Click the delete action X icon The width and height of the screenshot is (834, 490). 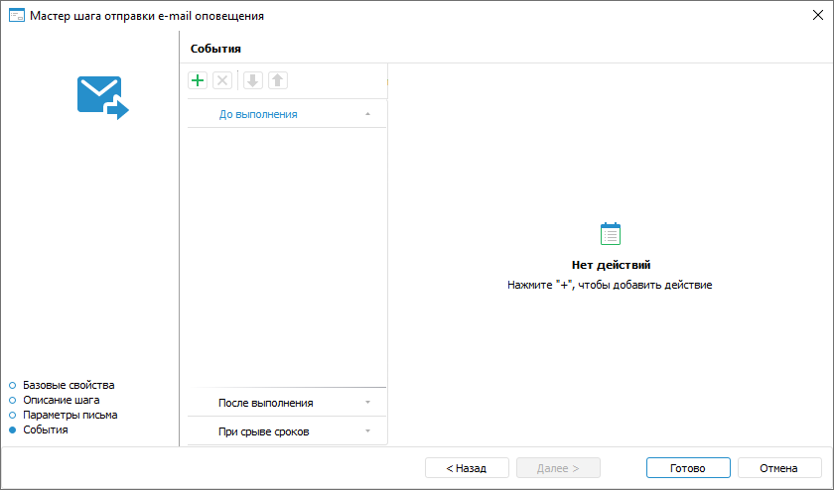click(222, 81)
